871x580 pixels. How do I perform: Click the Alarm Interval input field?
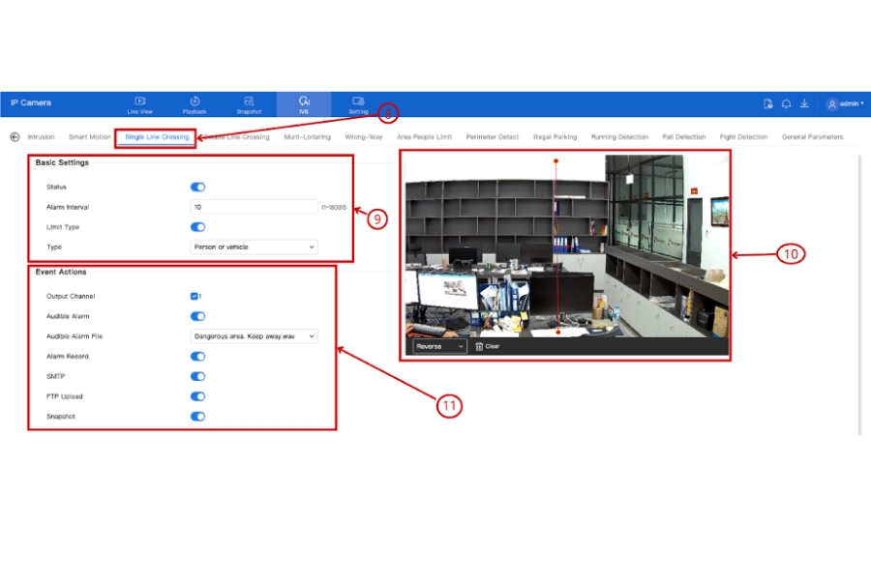coord(254,207)
